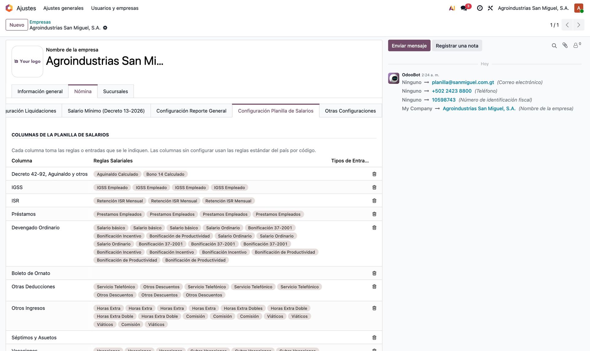Delete the Otras Deducciones row
This screenshot has height=351, width=590.
[374, 287]
